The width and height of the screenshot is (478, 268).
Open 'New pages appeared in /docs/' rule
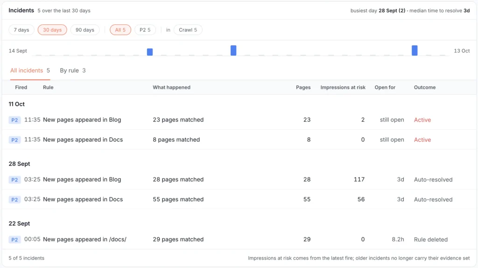(x=84, y=240)
